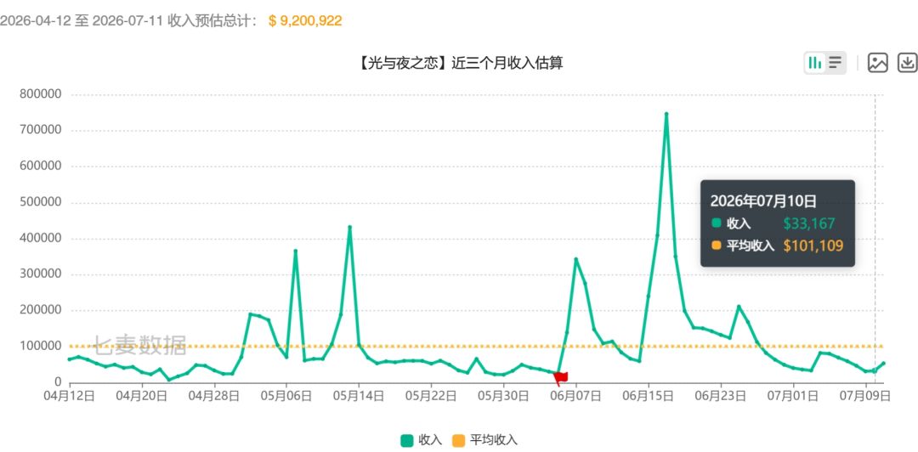Click the x-axis label 04月20日
This screenshot has width=918, height=452.
click(x=142, y=396)
